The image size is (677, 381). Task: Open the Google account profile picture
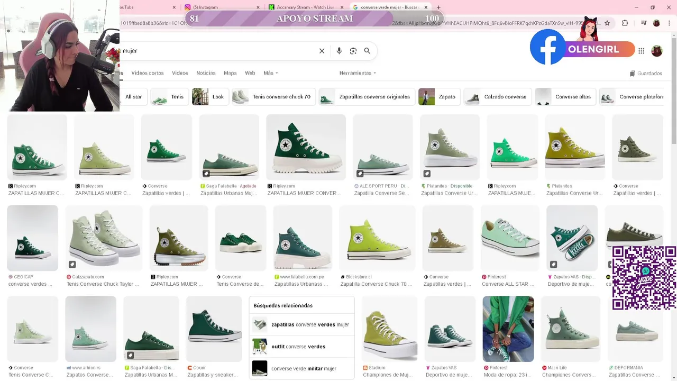click(x=657, y=51)
